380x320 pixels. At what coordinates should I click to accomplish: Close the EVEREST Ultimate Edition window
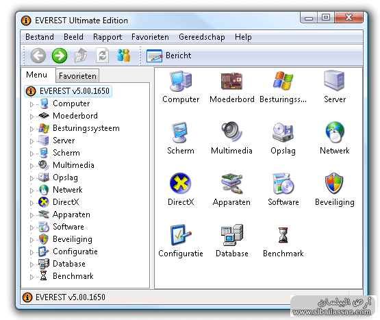(349, 17)
